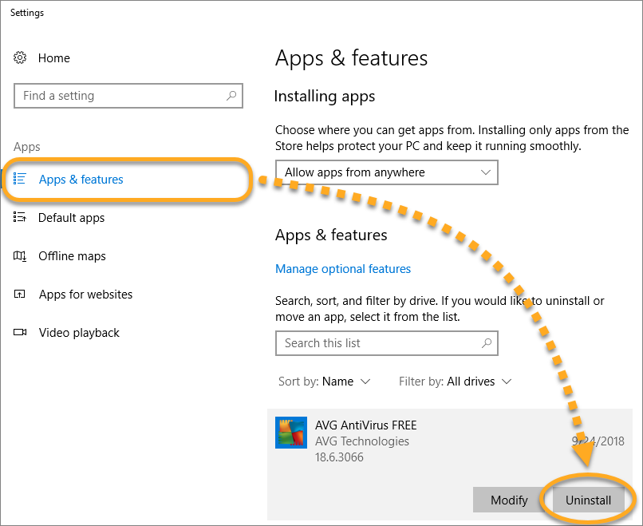Click the Offline maps icon
Screen dimensions: 643x526
pyautogui.click(x=20, y=256)
